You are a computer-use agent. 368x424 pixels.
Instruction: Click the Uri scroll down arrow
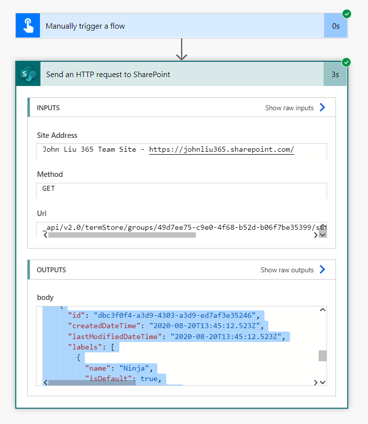323,234
